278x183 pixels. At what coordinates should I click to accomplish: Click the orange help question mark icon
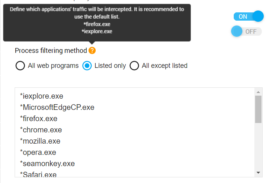pyautogui.click(x=92, y=51)
